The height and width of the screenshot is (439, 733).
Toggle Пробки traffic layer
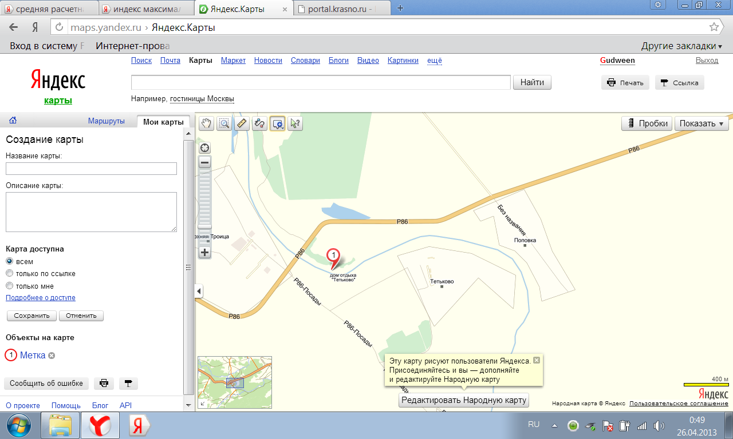point(647,123)
